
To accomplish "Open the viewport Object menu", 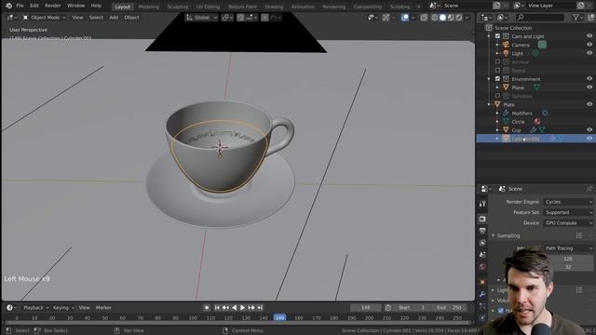I will [131, 18].
